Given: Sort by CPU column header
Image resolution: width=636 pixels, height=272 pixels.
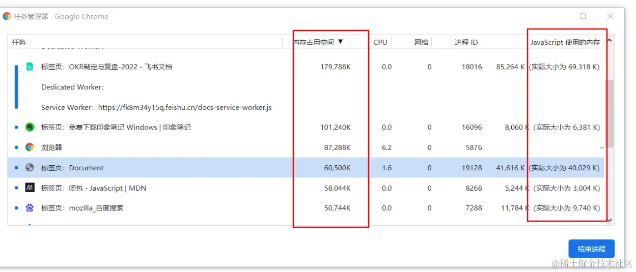Looking at the screenshot, I should (x=380, y=42).
